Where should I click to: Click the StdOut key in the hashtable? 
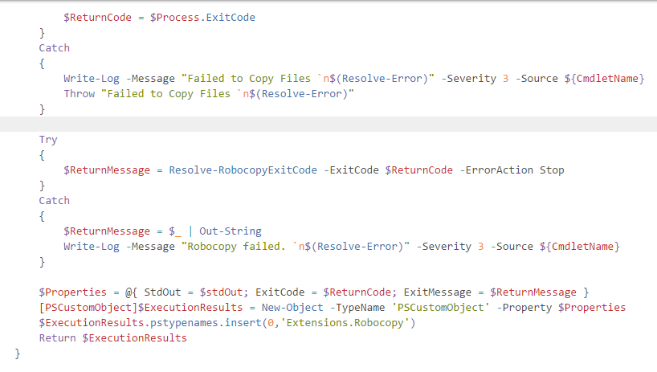[x=162, y=292]
